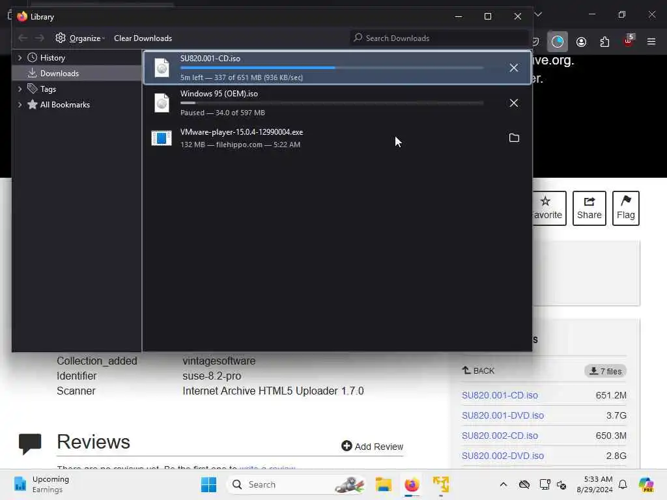
Task: Open the Firefox hamburger menu
Action: pos(651,42)
